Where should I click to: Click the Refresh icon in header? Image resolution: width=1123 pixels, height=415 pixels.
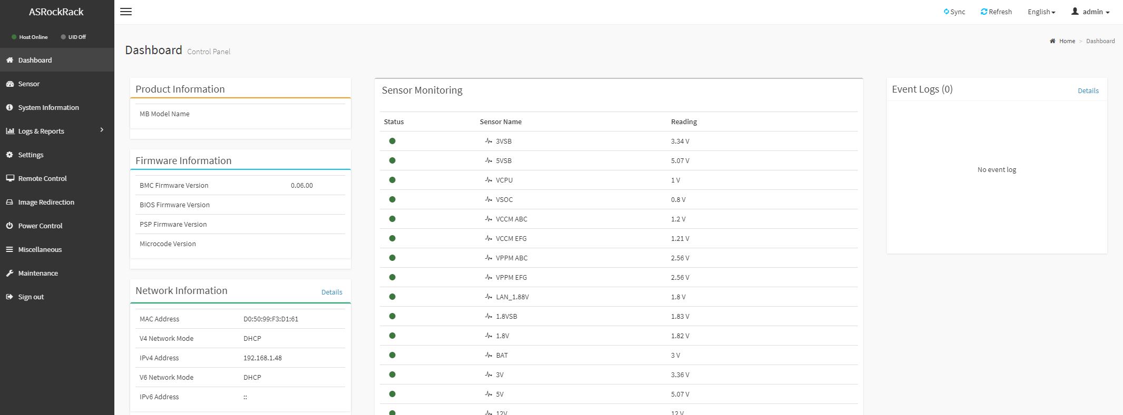click(983, 12)
